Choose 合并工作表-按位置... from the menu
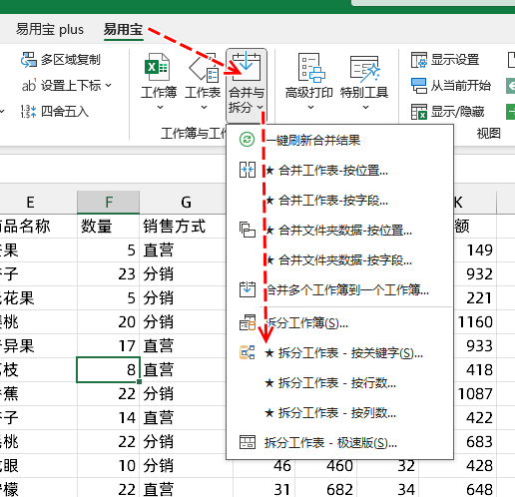Viewport: 515px width, 497px height. coord(339,171)
